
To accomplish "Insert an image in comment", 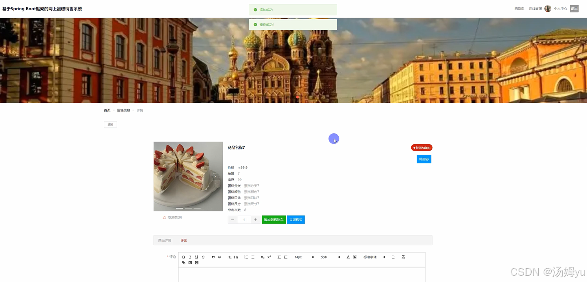I will 190,263.
